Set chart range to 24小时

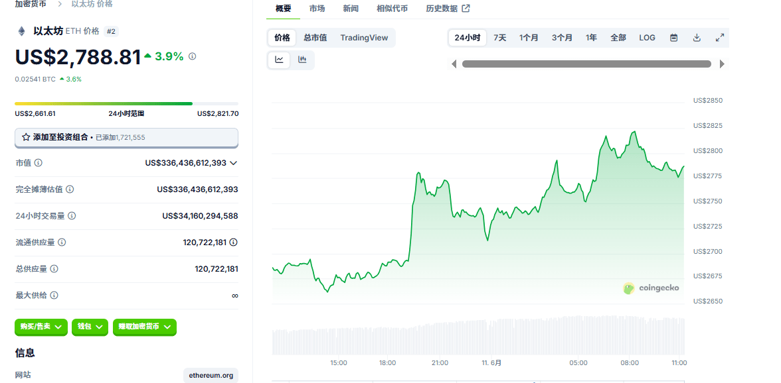point(468,38)
